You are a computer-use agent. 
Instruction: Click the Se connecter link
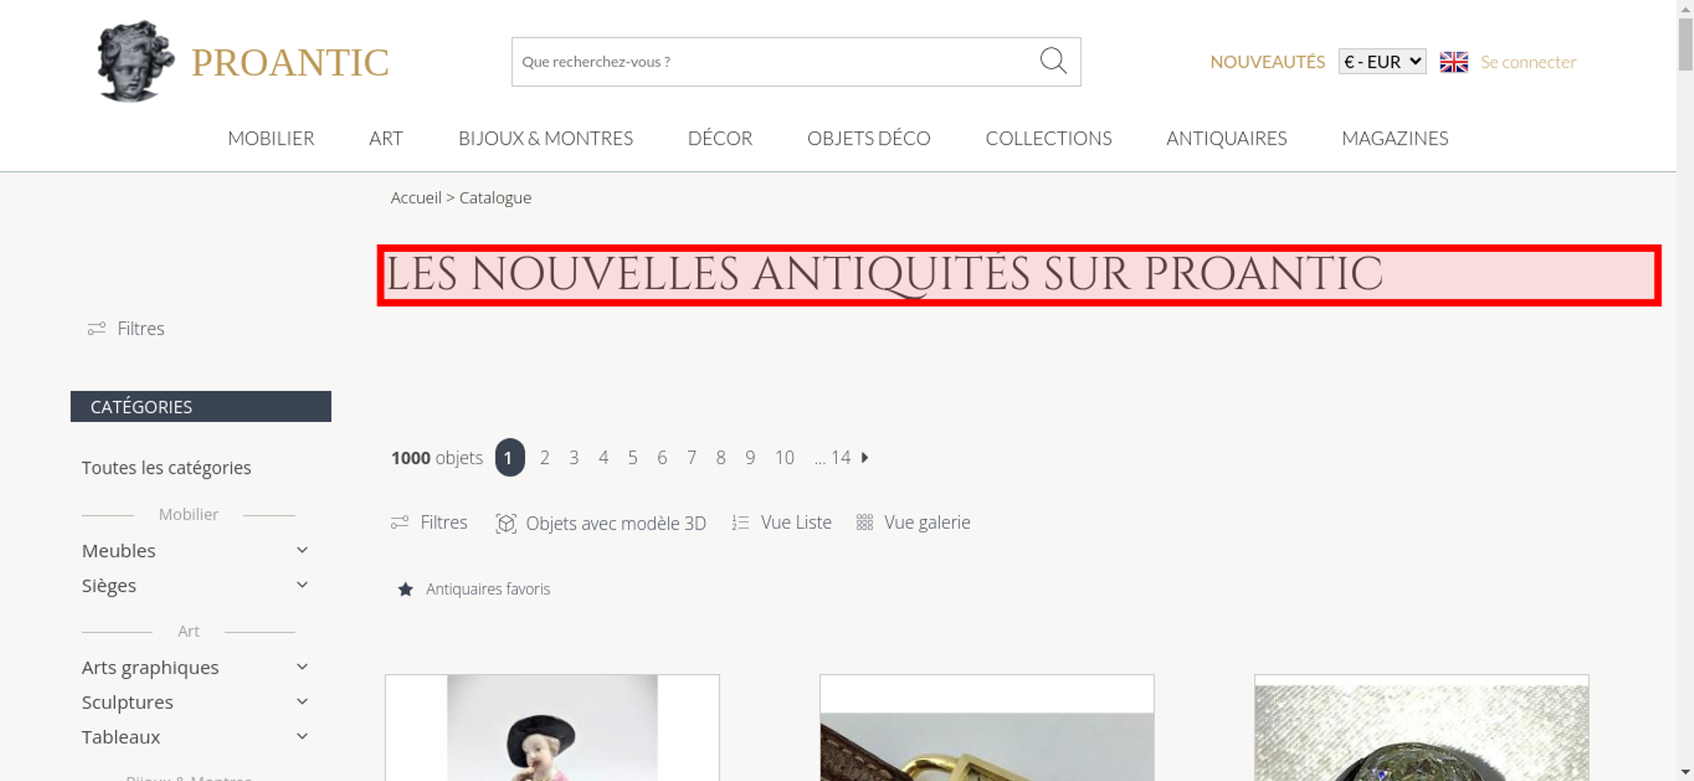1528,62
